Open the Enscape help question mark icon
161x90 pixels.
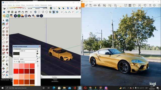point(159,5)
